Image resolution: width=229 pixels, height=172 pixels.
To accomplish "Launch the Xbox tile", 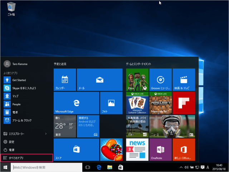I will pos(137,80).
